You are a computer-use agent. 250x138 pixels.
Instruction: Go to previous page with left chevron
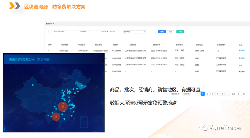click(x=198, y=94)
